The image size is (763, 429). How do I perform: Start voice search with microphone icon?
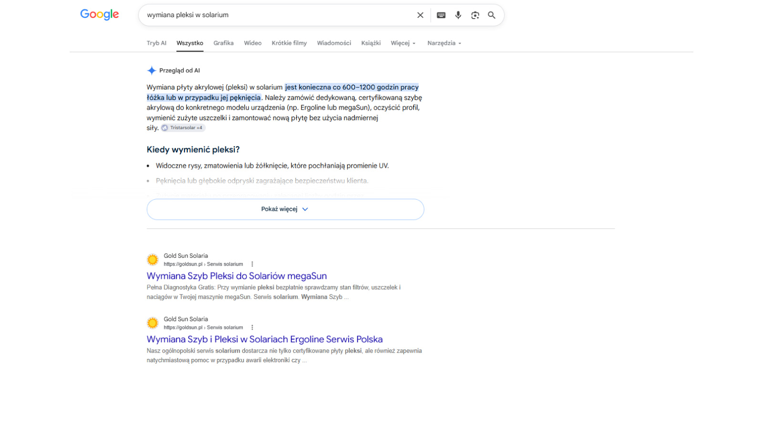458,15
